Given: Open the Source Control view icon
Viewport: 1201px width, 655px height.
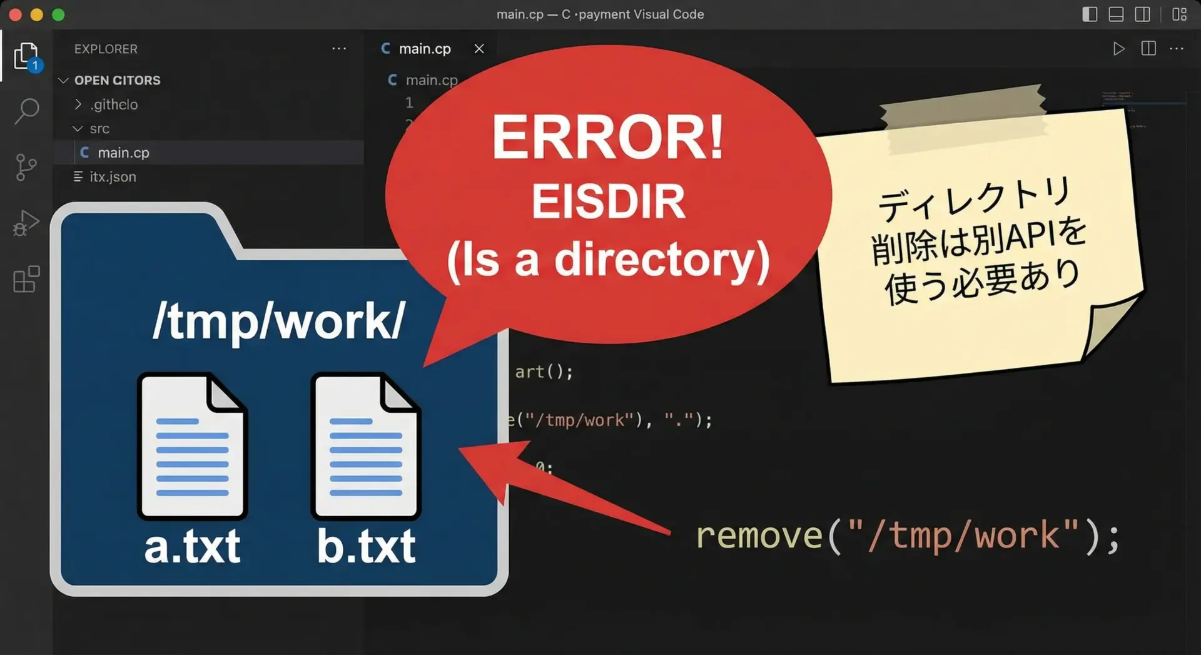Looking at the screenshot, I should 26,167.
